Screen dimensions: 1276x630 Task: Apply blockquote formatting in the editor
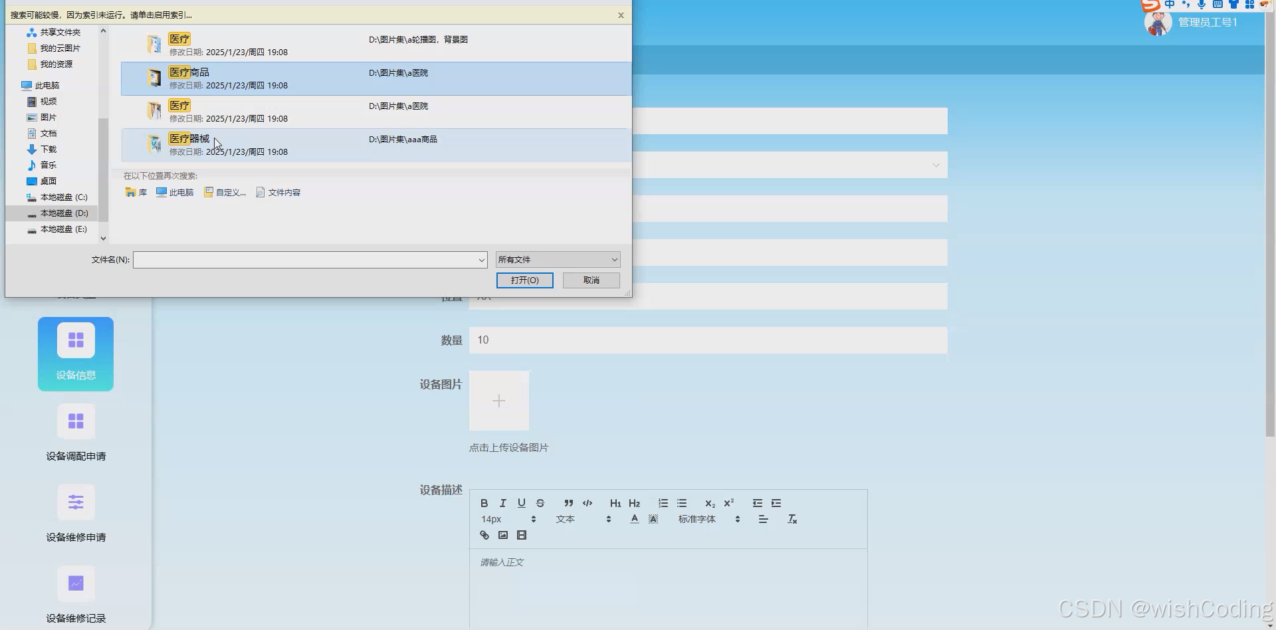pos(568,503)
